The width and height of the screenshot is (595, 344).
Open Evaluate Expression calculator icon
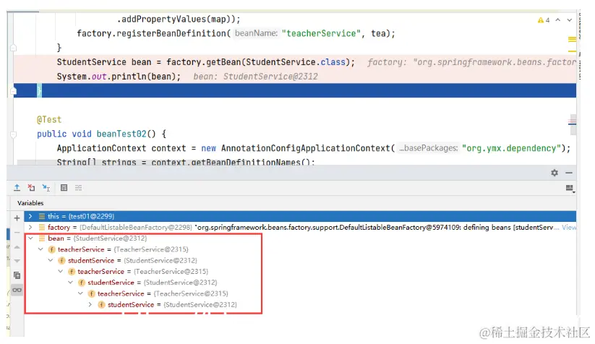64,188
